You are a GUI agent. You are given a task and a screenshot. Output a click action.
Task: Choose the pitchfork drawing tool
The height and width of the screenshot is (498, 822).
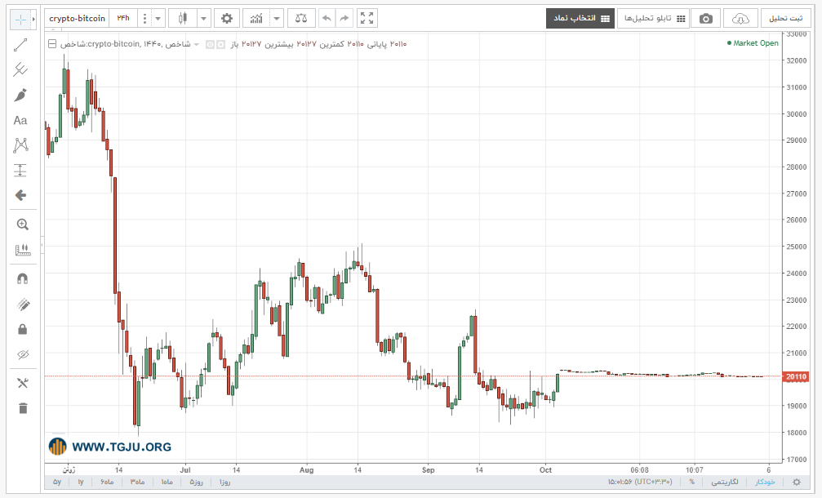[x=20, y=69]
